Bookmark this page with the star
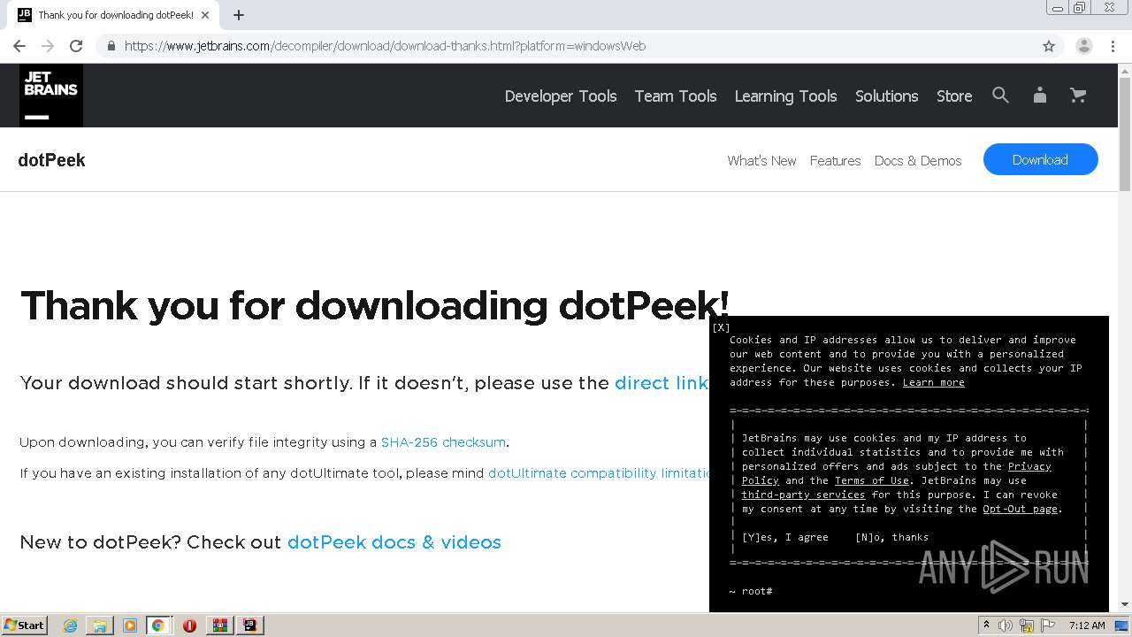Image resolution: width=1132 pixels, height=637 pixels. (x=1049, y=46)
